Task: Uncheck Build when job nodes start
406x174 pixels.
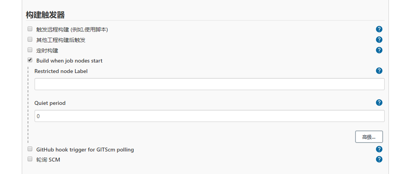Action: point(30,60)
